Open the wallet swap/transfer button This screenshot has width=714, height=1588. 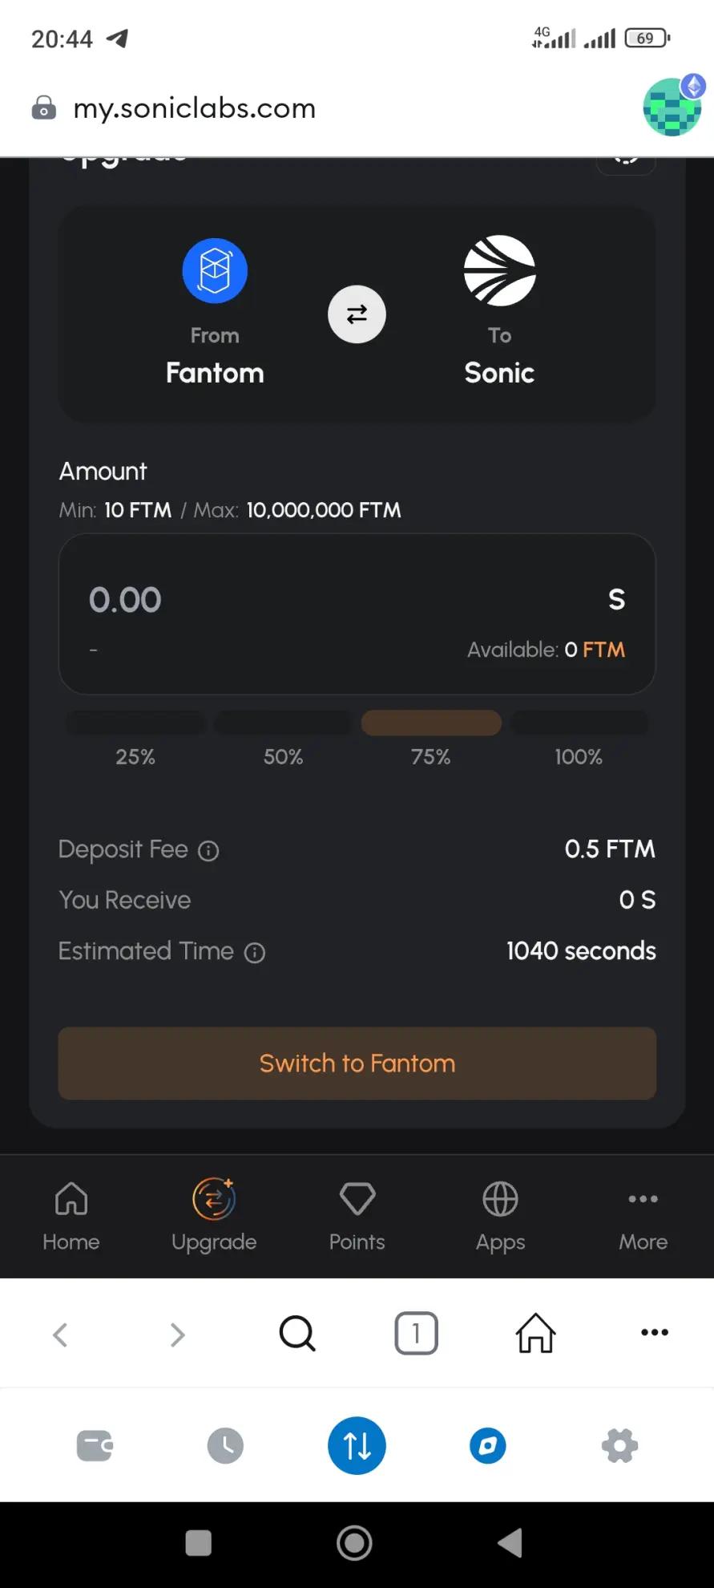tap(357, 1446)
